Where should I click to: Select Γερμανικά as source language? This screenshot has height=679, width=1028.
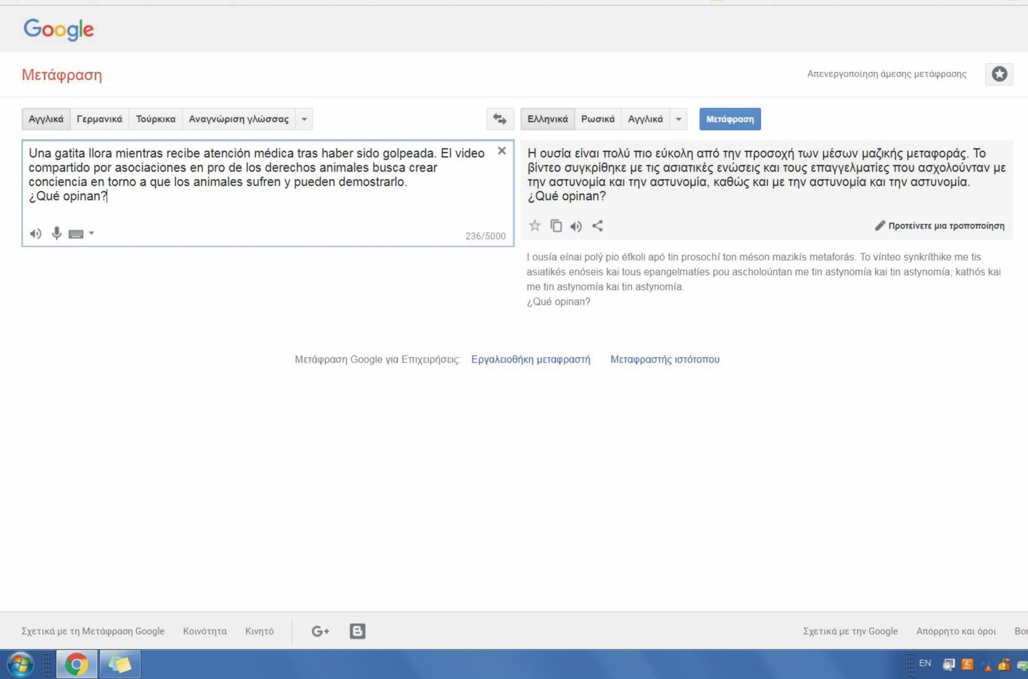tap(99, 119)
